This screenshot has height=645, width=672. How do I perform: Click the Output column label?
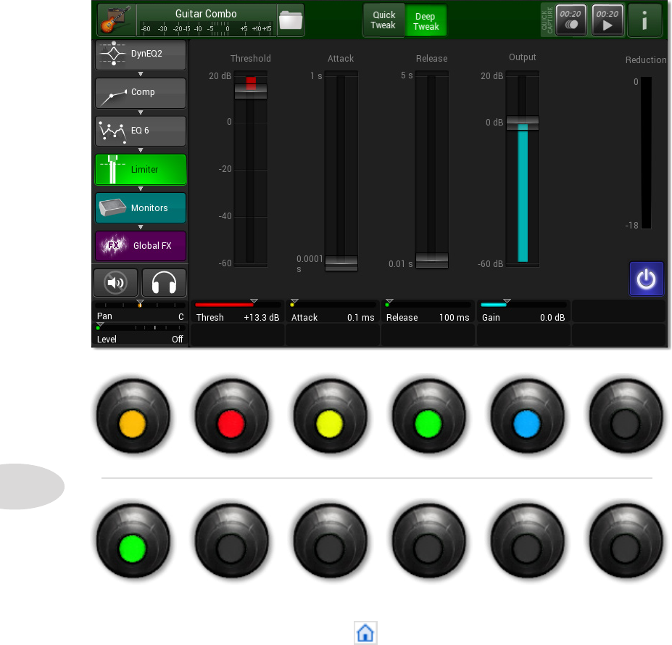[523, 57]
